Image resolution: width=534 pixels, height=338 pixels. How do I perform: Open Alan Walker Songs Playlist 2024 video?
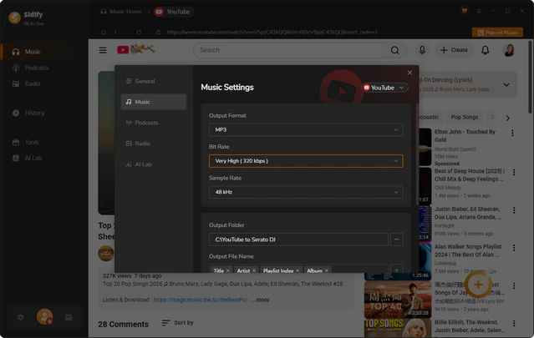[x=468, y=251]
